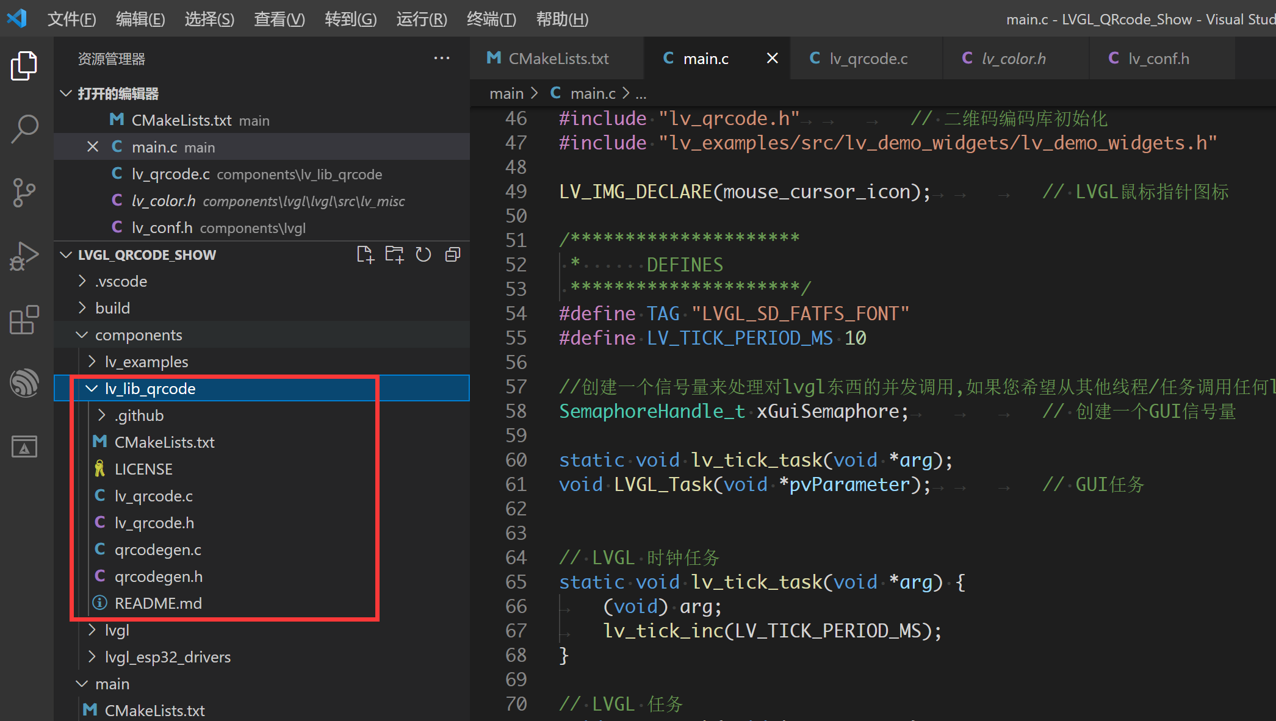
Task: Expand the .vscode folder
Action: (x=121, y=281)
